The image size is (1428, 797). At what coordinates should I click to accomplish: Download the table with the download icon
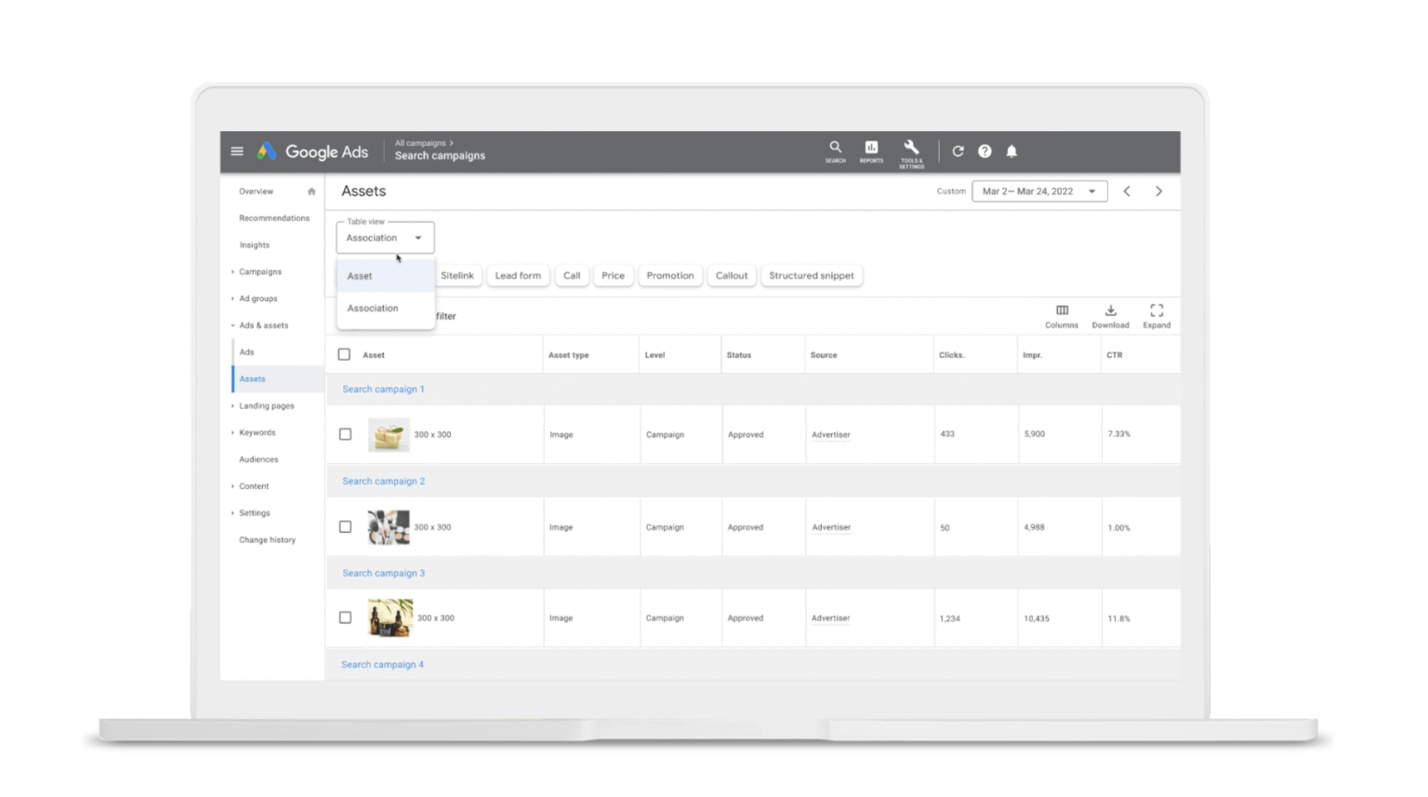[1110, 315]
